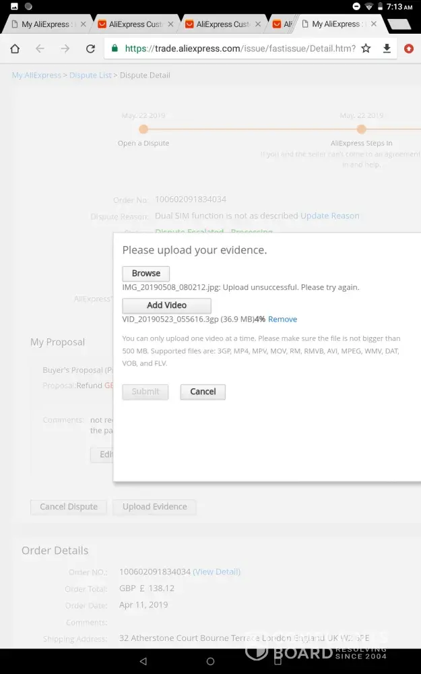Bookmark page with the star icon
Screen dimensions: 421x674
click(x=366, y=49)
